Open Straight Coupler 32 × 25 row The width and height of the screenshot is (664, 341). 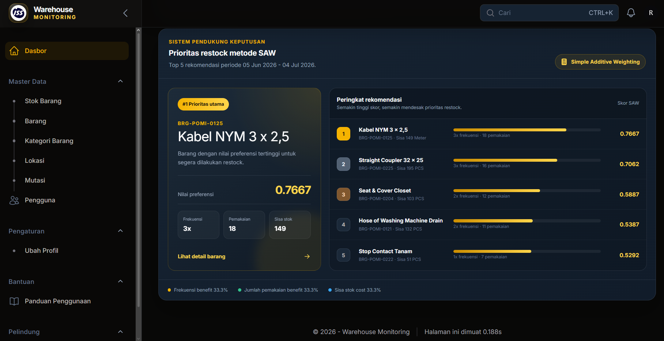[488, 164]
